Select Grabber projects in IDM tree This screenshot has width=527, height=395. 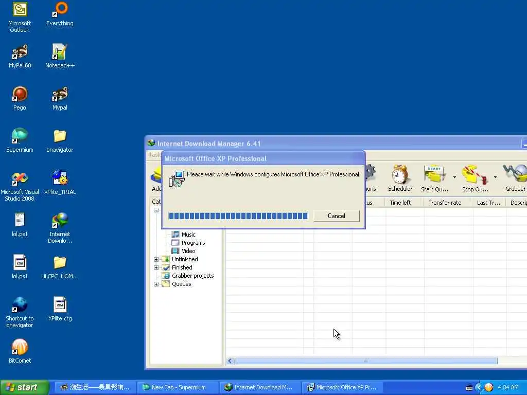pos(192,276)
